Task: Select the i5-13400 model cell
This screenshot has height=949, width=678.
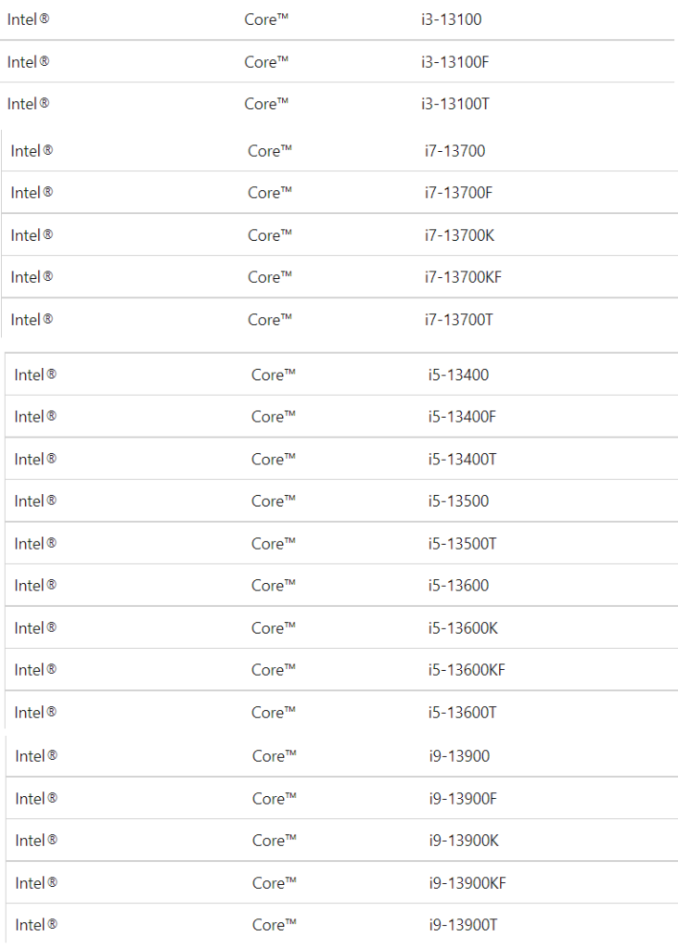Action: [459, 374]
